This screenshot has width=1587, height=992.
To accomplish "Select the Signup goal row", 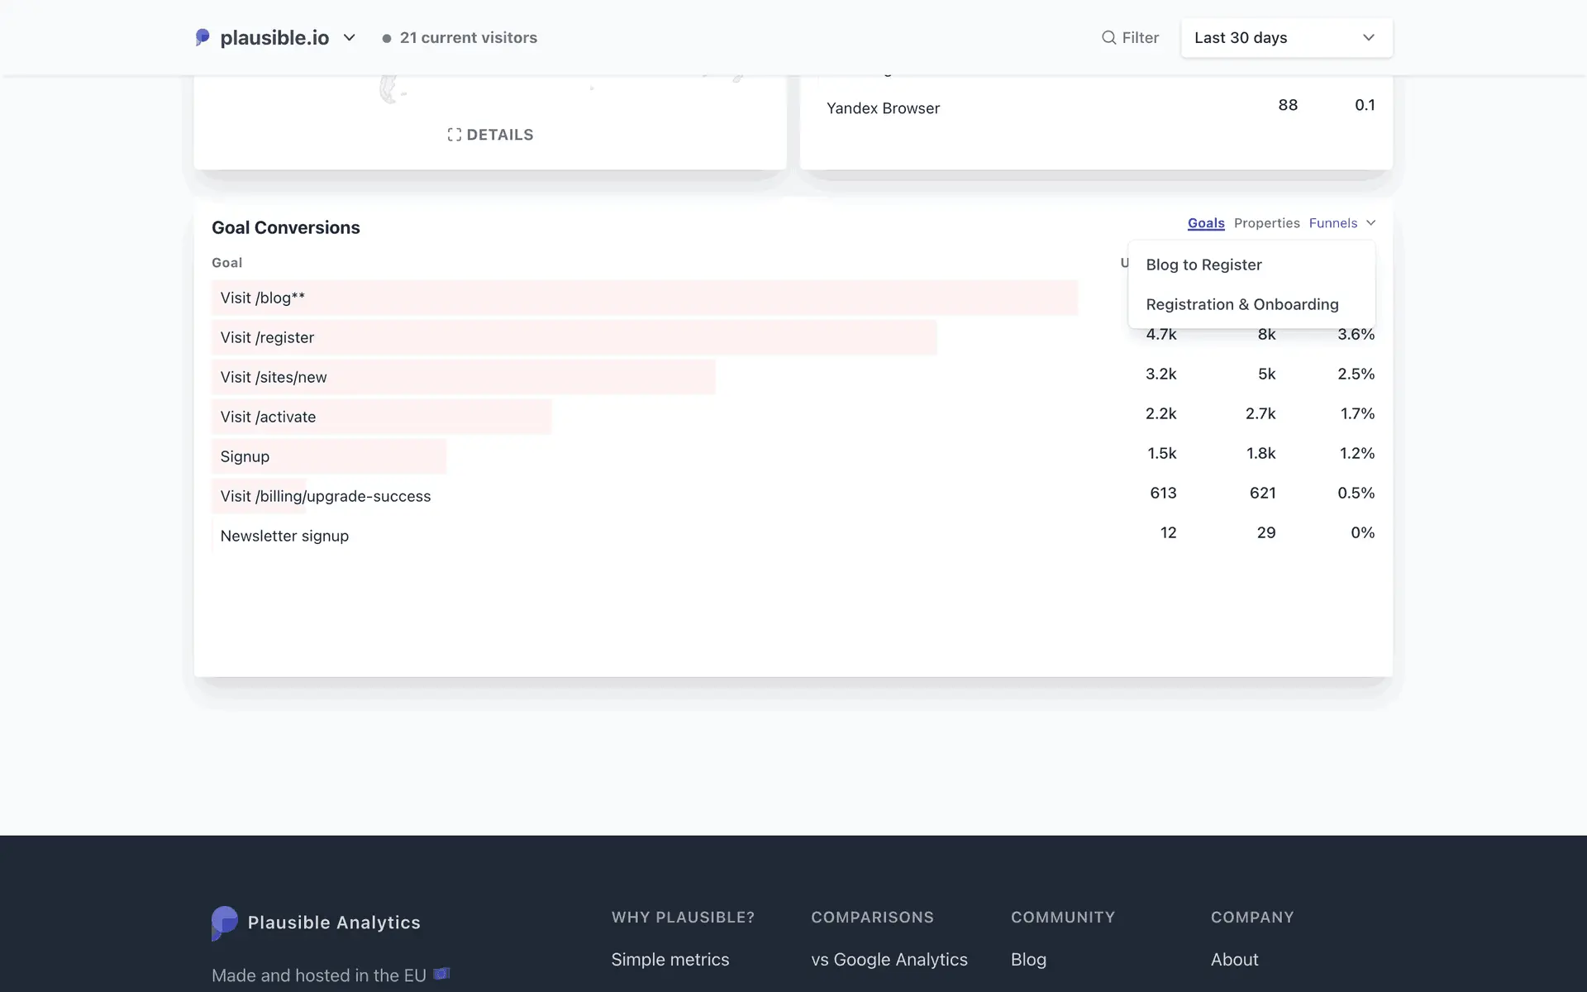I will [x=245, y=456].
